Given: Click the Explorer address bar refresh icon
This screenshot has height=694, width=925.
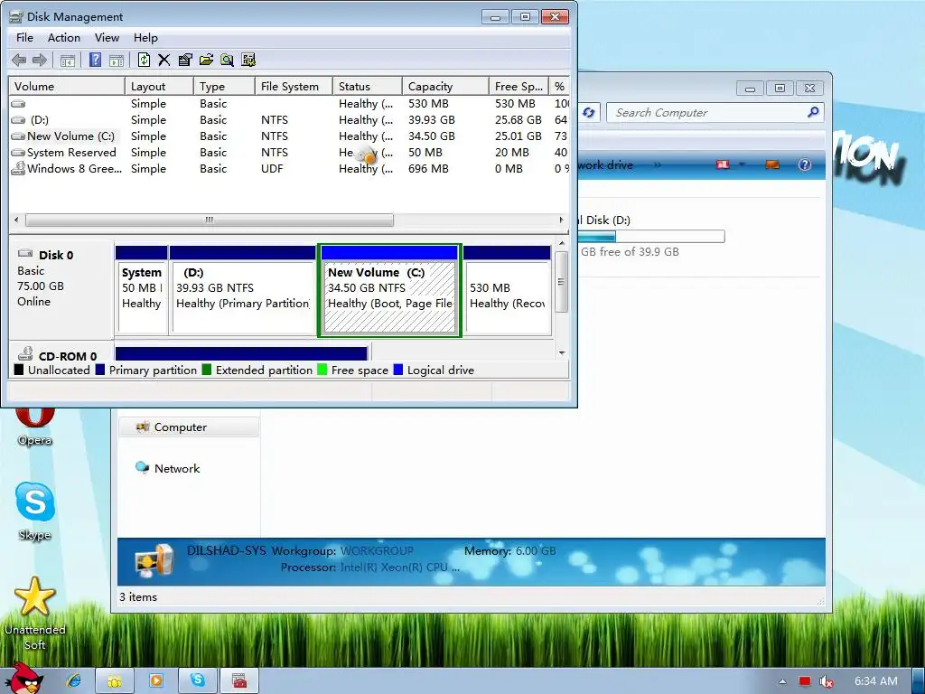Looking at the screenshot, I should pos(588,113).
